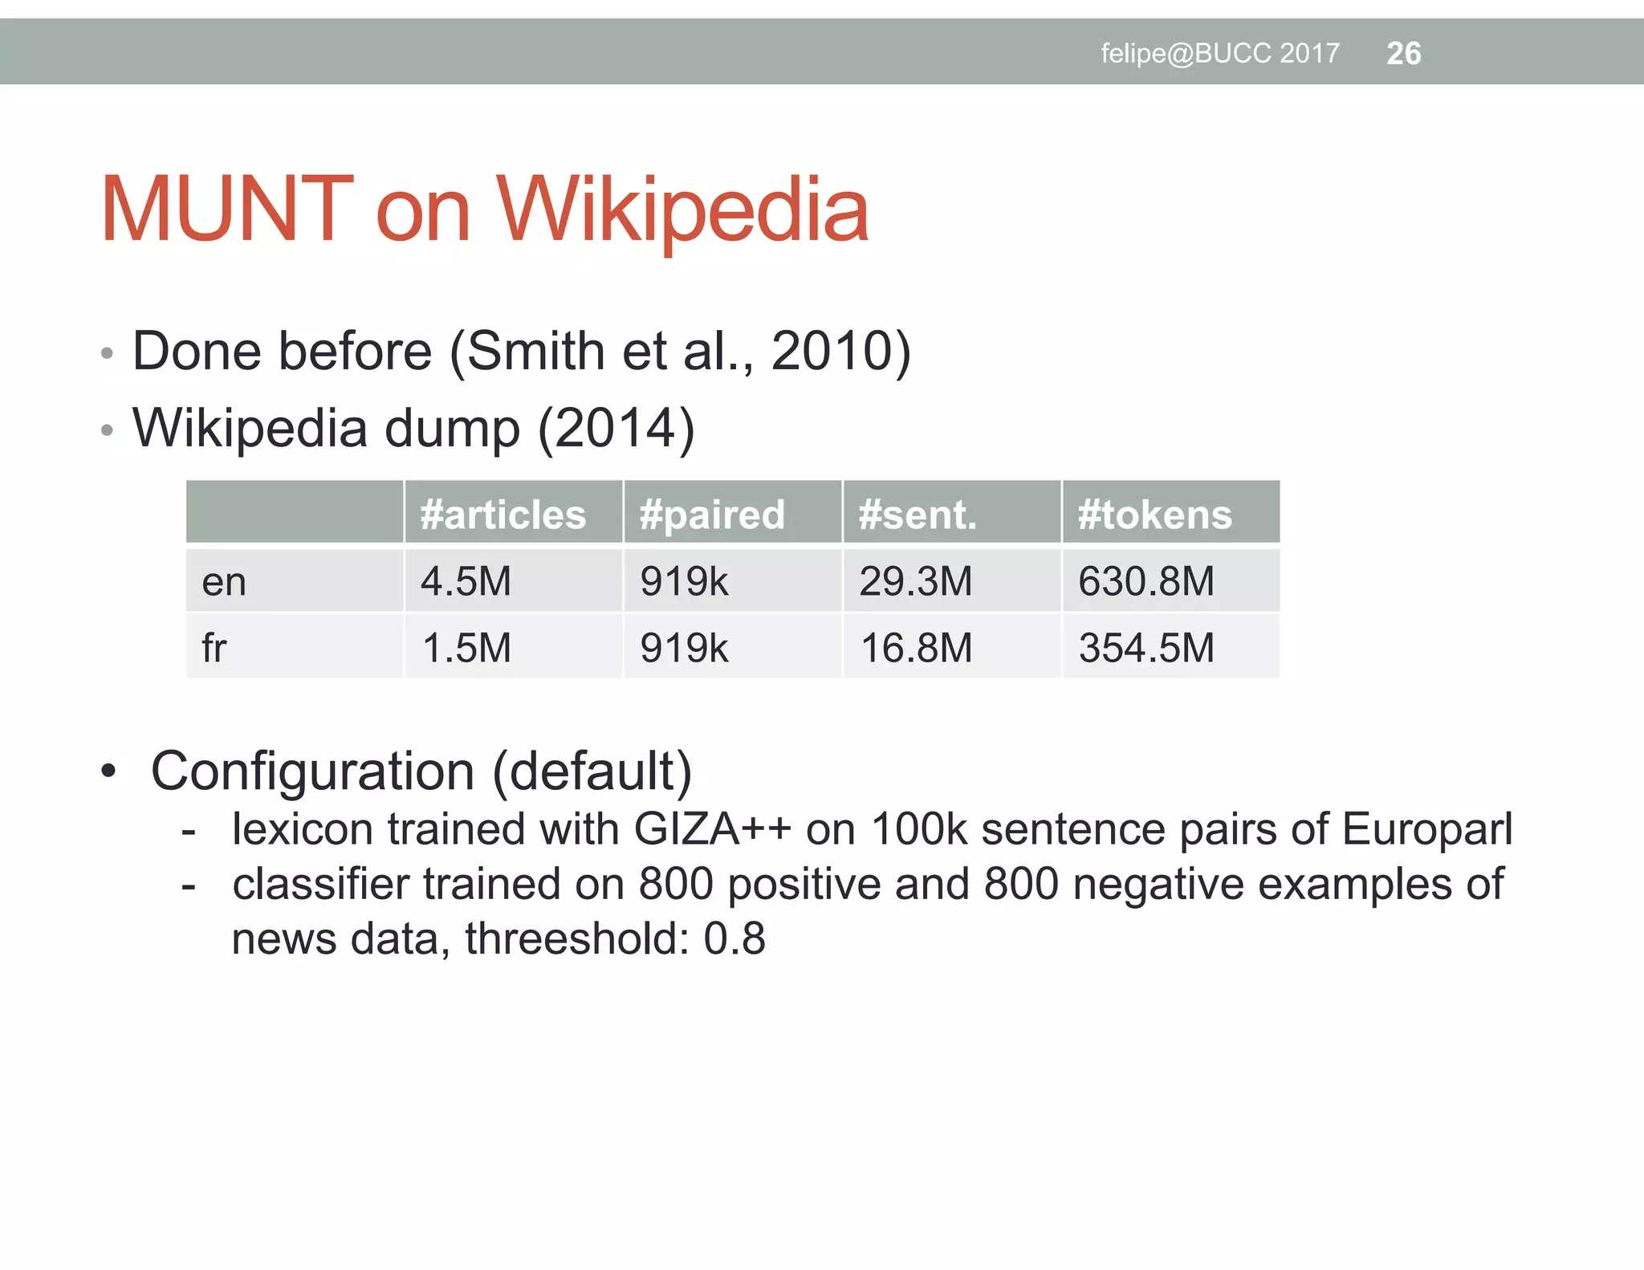This screenshot has width=1644, height=1270.
Task: Click the bullet 'Configuration (default)'
Action: pos(421,771)
